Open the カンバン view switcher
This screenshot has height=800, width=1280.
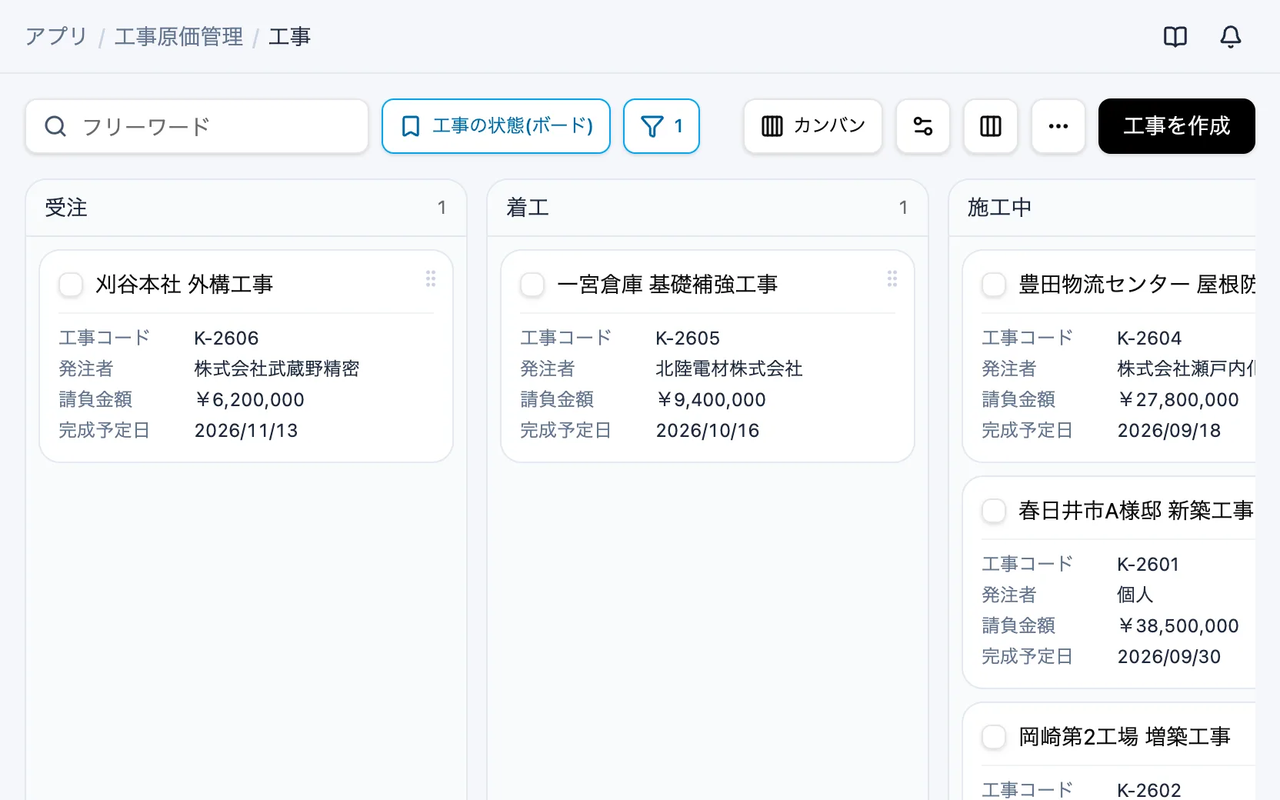(x=813, y=126)
